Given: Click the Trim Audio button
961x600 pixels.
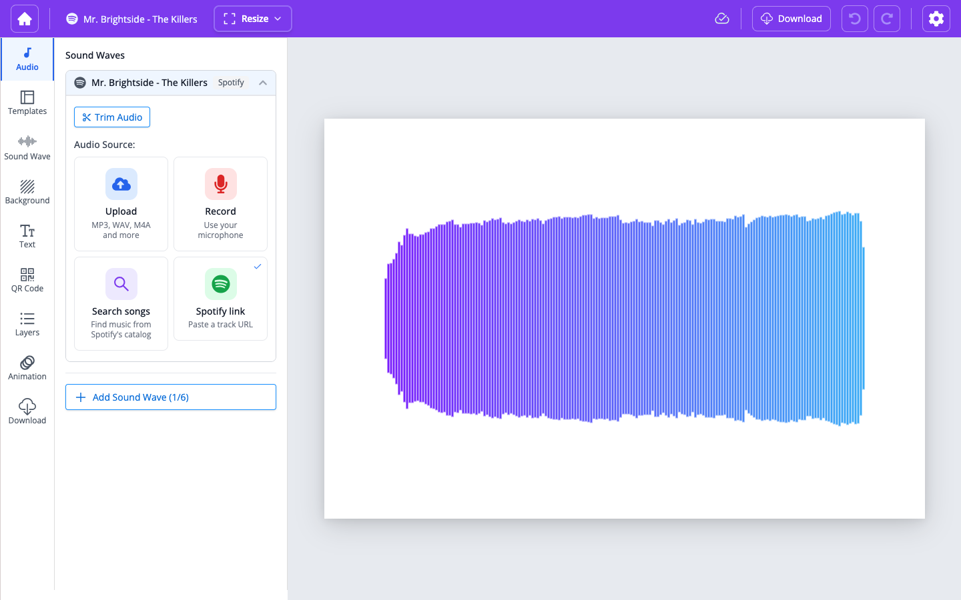Looking at the screenshot, I should [112, 117].
